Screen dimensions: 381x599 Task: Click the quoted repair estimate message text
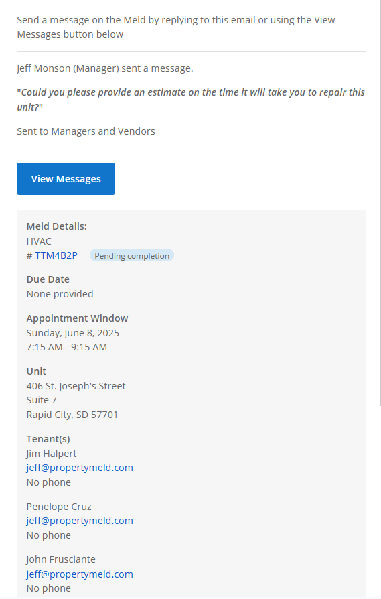191,99
